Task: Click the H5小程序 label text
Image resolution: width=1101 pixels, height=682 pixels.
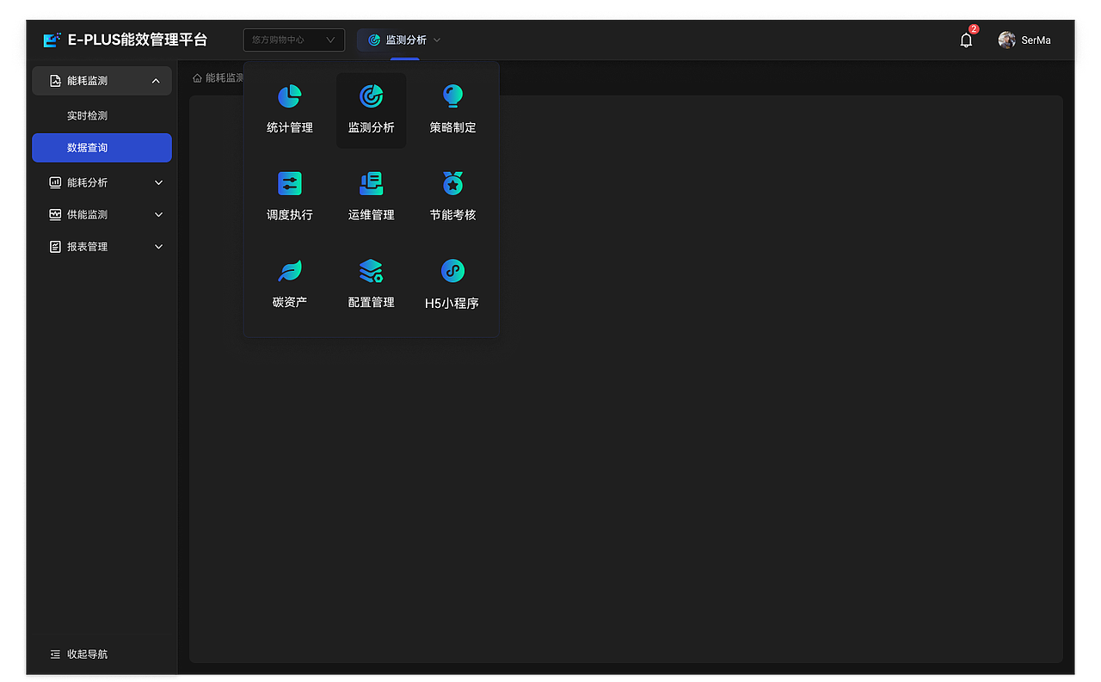Action: (452, 304)
